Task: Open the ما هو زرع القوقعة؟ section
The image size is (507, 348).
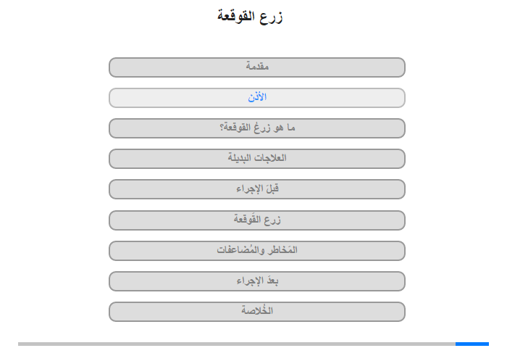Action: (257, 128)
